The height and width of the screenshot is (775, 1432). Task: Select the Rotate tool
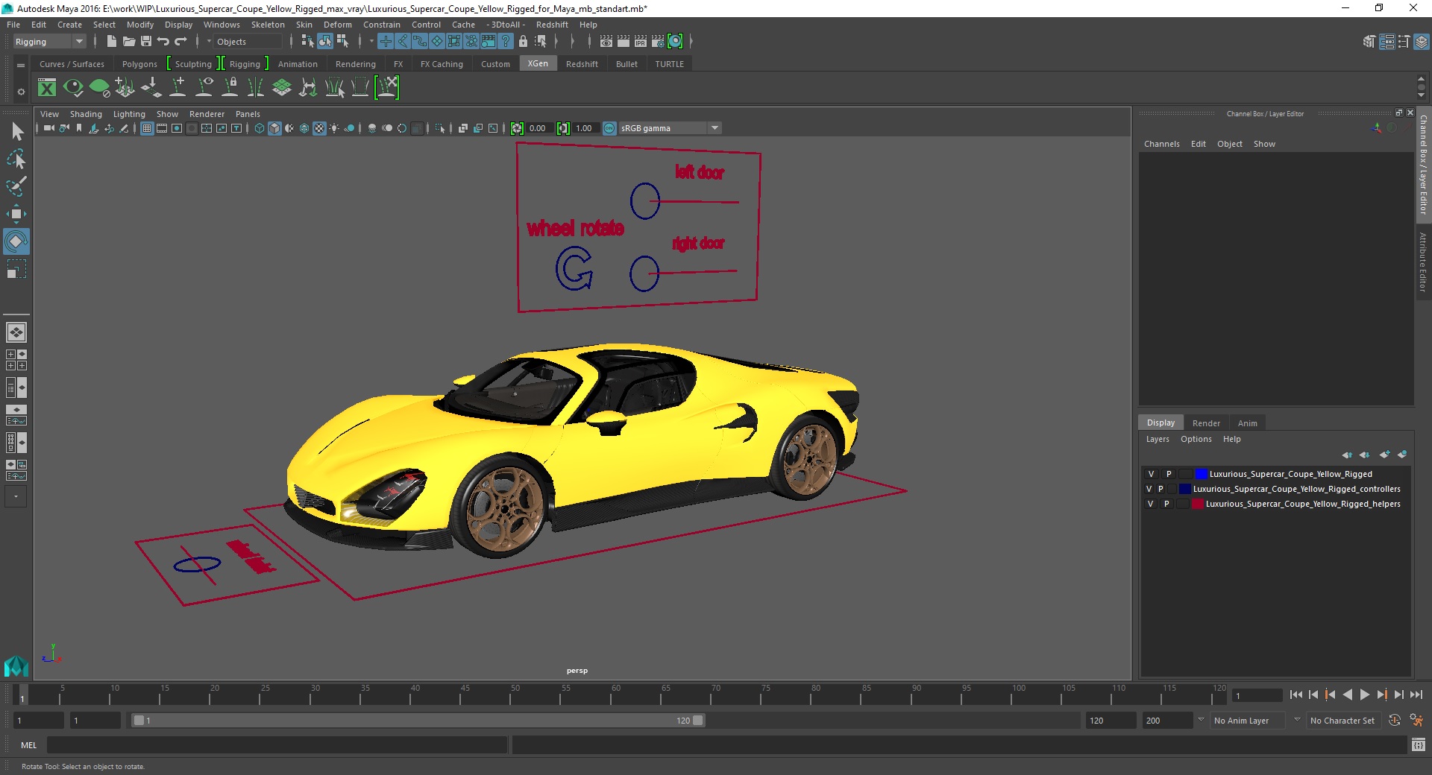tap(16, 241)
